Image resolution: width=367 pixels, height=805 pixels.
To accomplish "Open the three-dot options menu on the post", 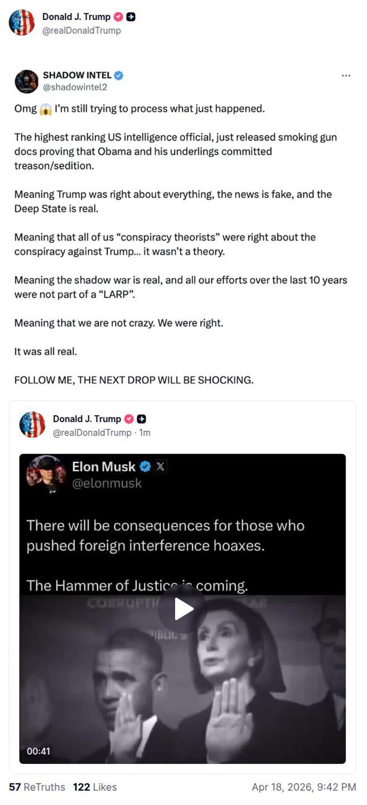I will [x=346, y=75].
